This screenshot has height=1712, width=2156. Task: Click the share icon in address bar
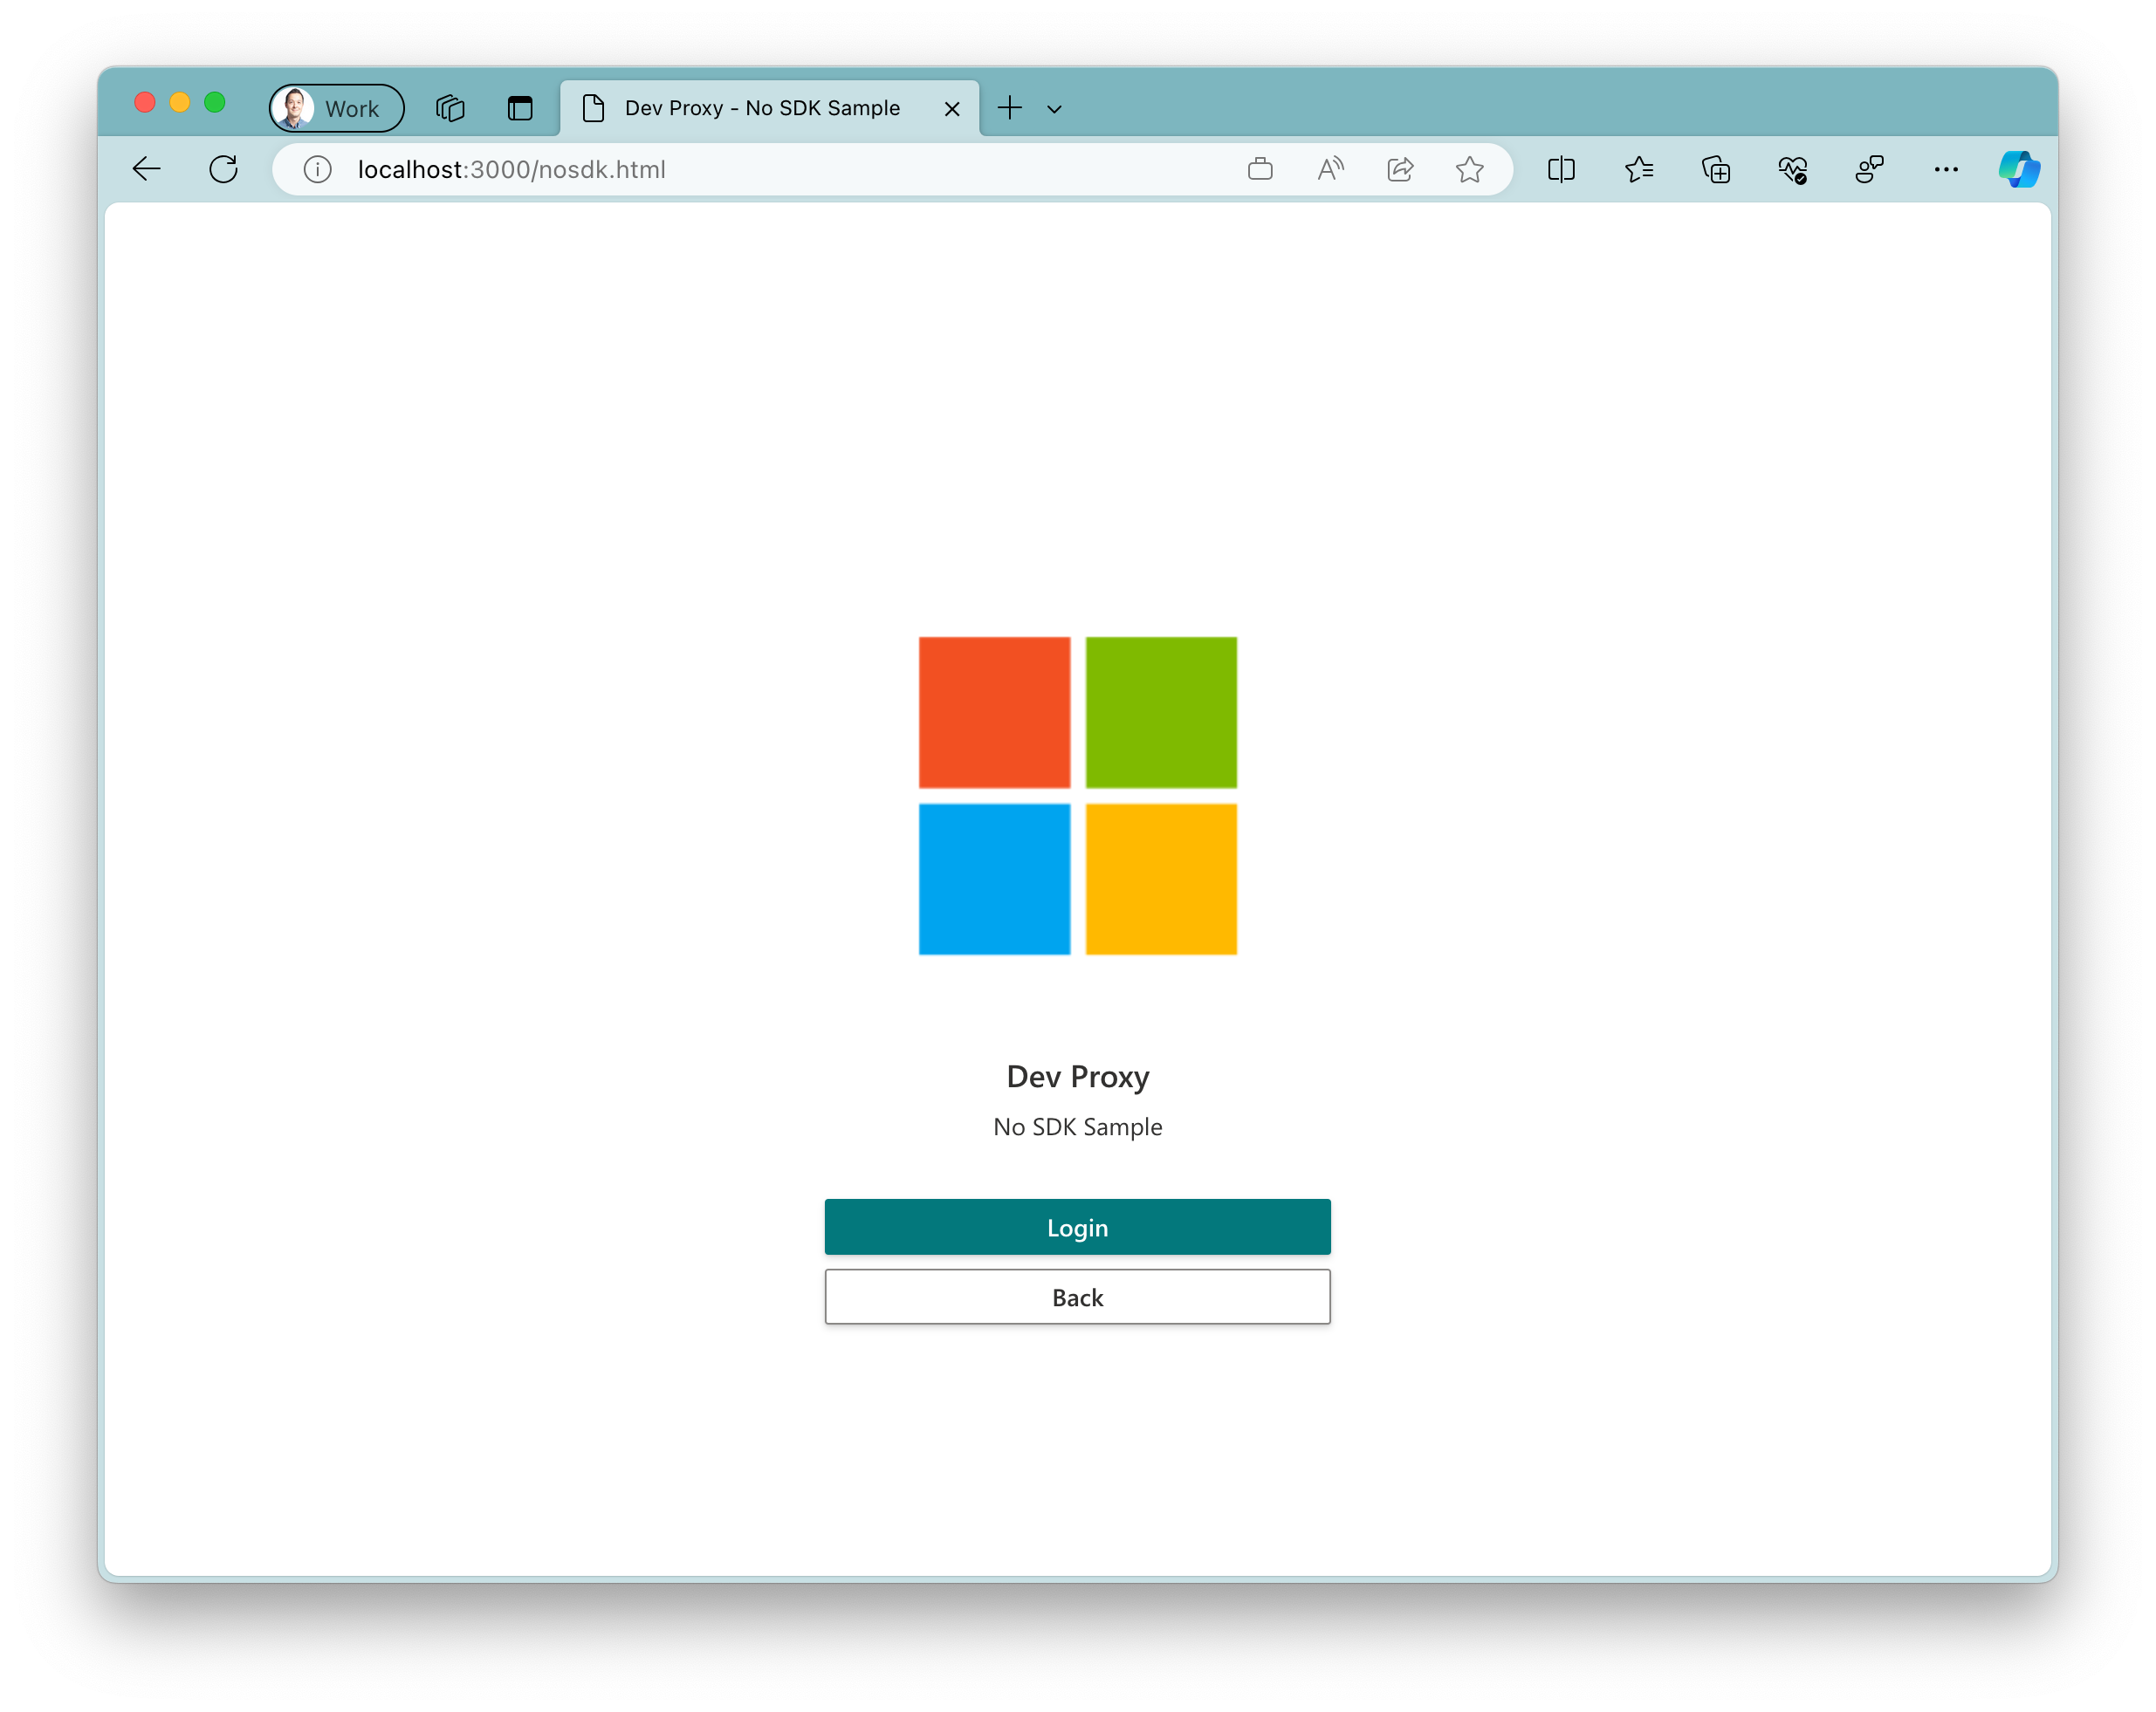pos(1402,169)
